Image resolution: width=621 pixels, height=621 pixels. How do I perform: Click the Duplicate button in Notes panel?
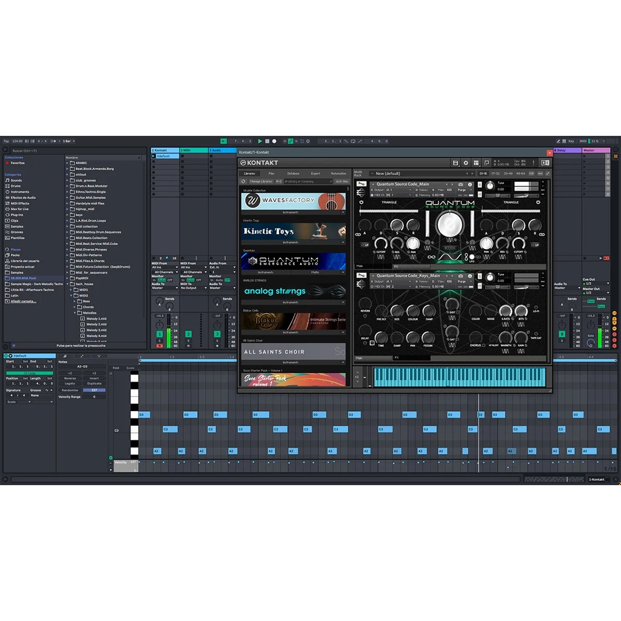coord(94,383)
